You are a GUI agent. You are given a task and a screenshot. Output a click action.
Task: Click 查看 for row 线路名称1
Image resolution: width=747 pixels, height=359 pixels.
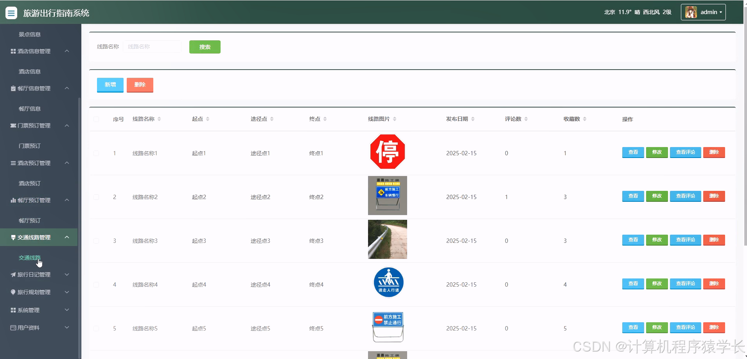pyautogui.click(x=633, y=153)
